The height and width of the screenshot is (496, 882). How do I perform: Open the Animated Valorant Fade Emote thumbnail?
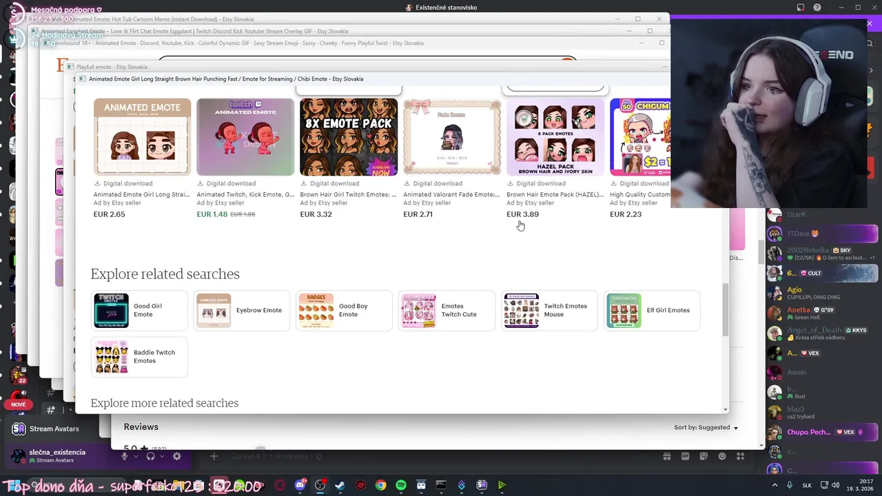tap(452, 136)
